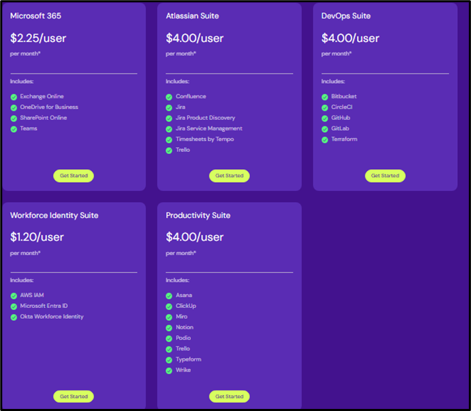Click the checkmark icon next to Wrike
This screenshot has width=471, height=411.
(x=169, y=370)
